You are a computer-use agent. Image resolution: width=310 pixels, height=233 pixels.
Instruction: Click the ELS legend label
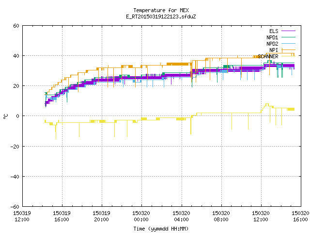click(x=274, y=31)
